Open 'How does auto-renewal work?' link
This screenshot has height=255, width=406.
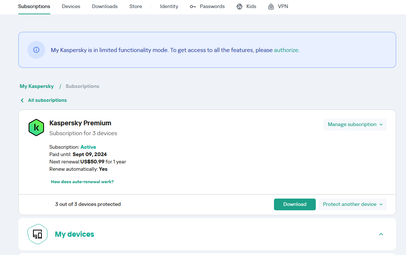pyautogui.click(x=82, y=182)
